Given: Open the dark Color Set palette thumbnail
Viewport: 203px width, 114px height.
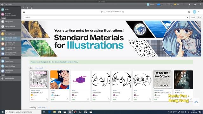Looking at the screenshot, I should pos(183,80).
